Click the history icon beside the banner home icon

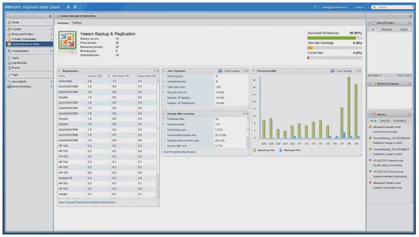pos(75,7)
